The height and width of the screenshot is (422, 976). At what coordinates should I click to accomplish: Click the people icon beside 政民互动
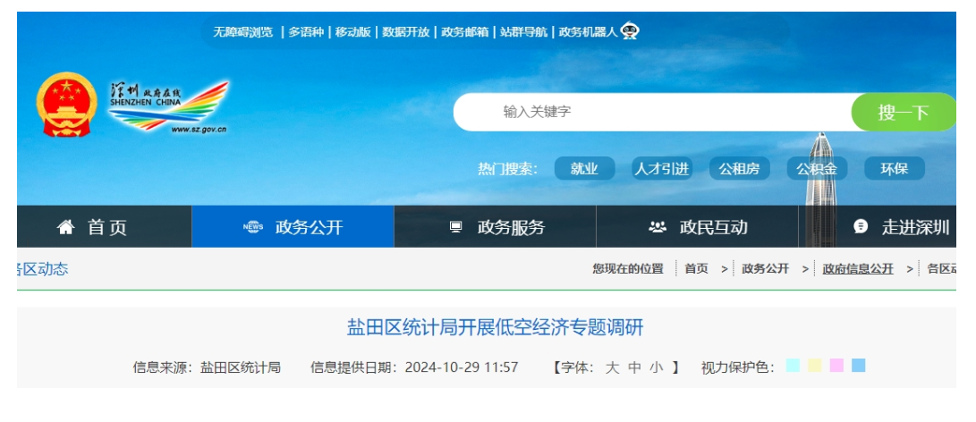point(658,227)
